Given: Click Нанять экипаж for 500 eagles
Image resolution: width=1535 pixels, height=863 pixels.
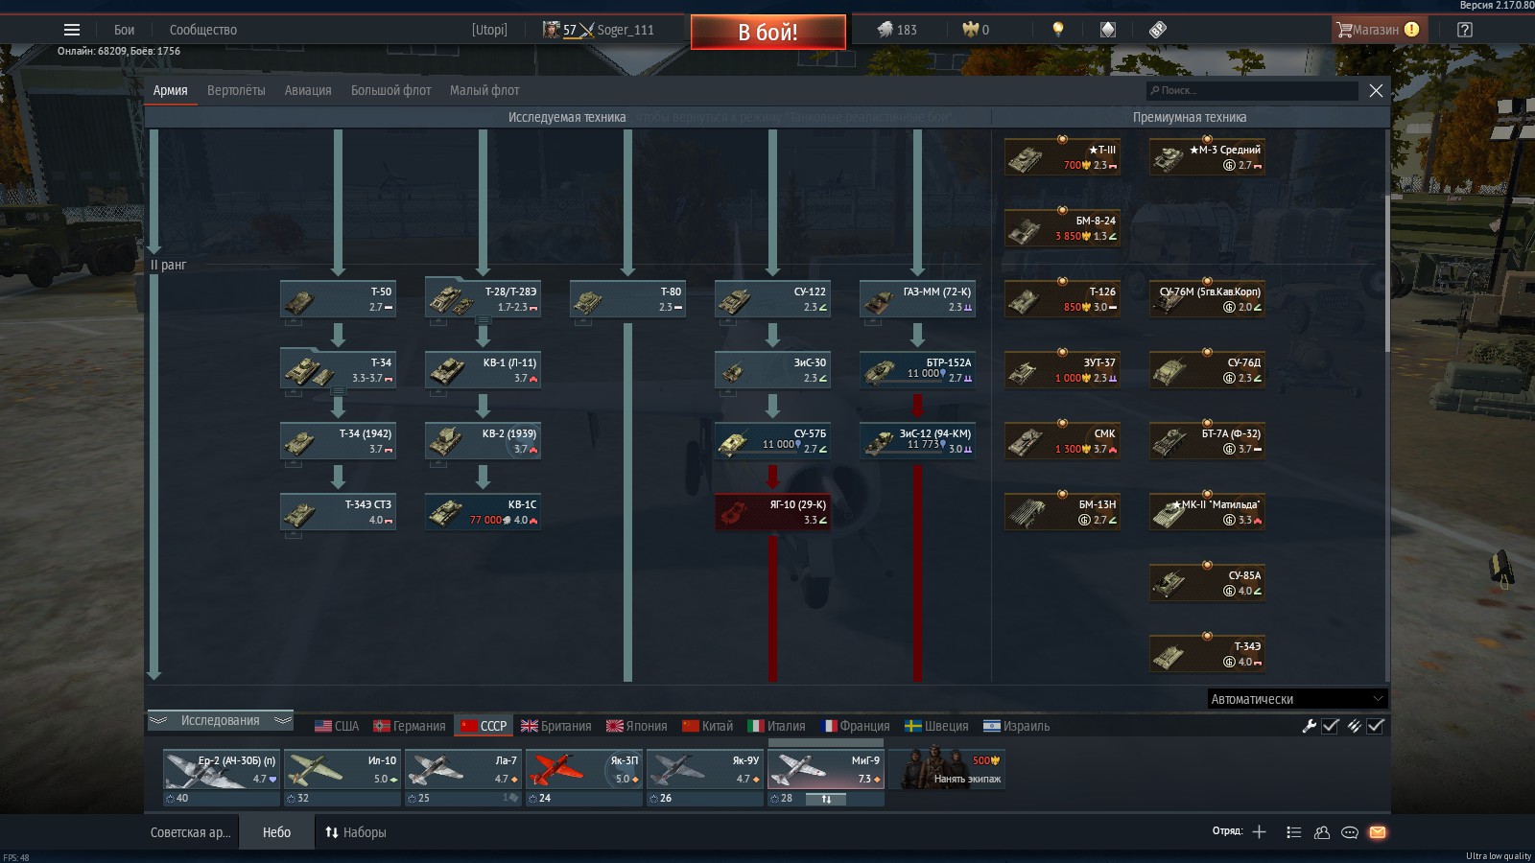Looking at the screenshot, I should pos(947,768).
